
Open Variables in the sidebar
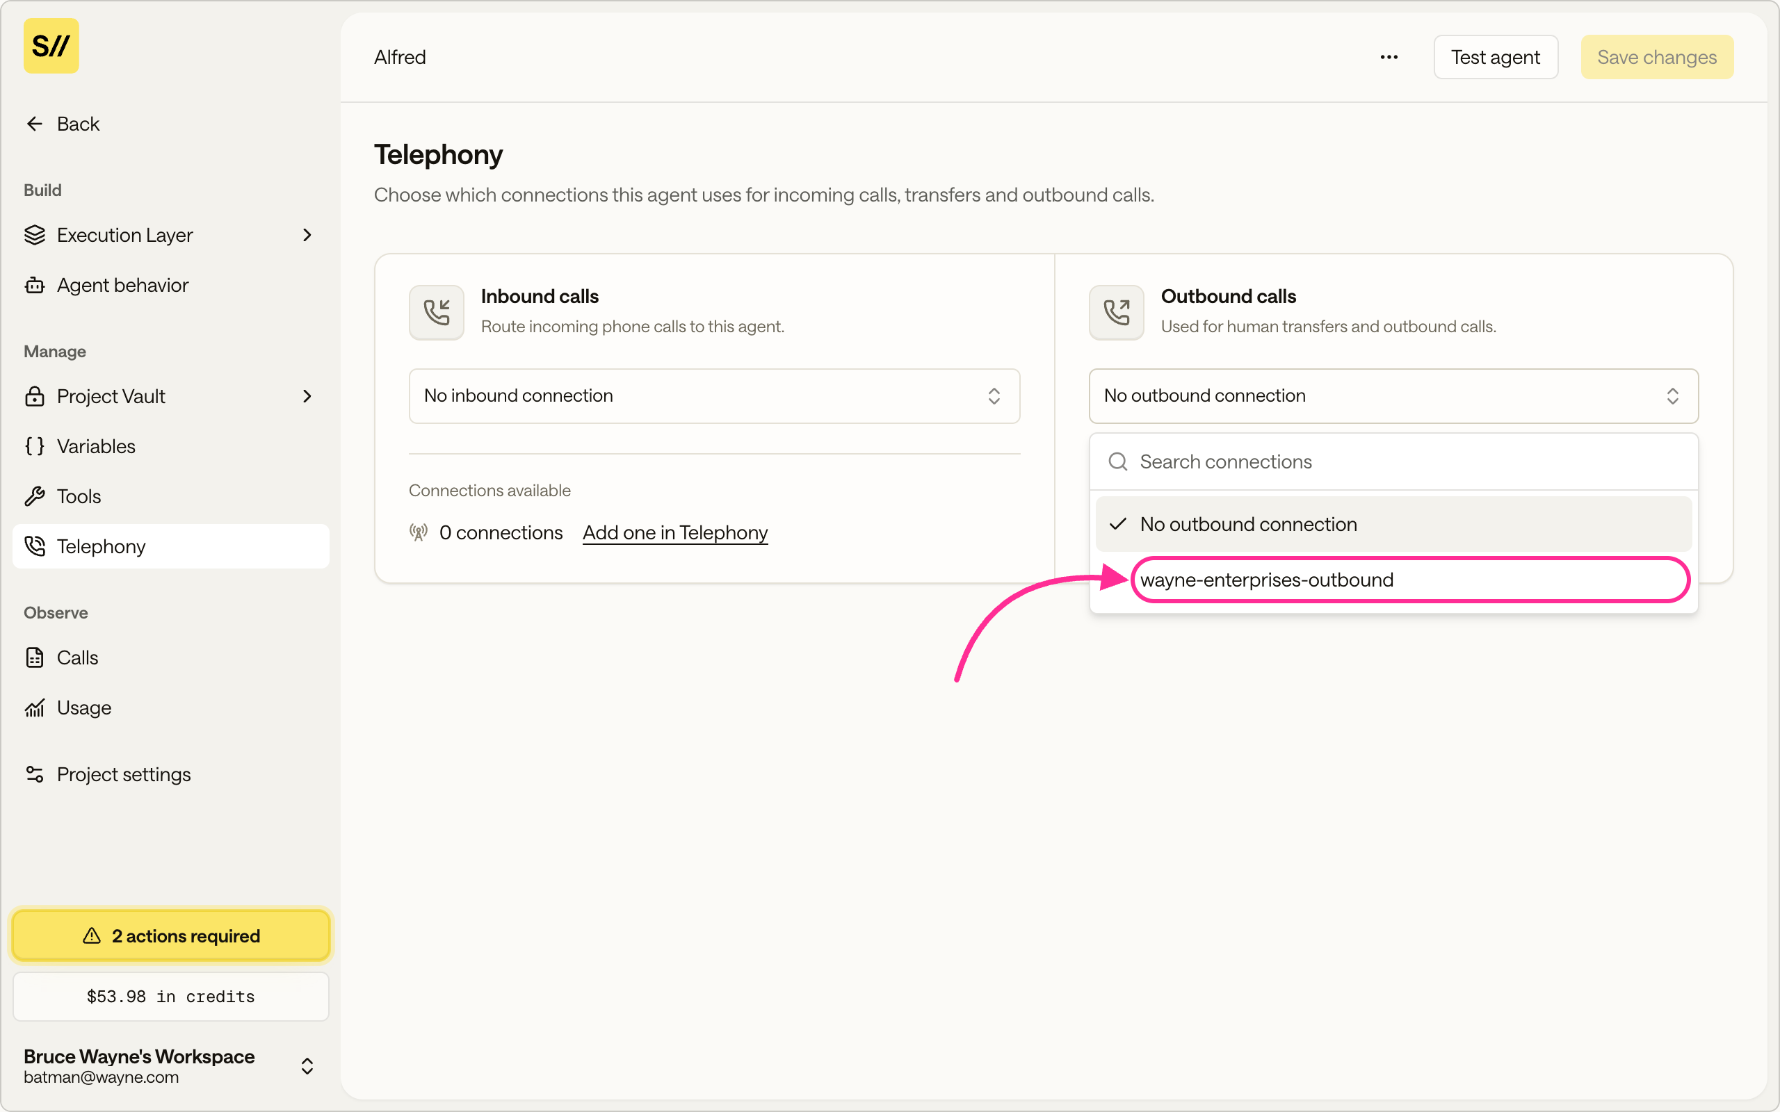click(170, 446)
